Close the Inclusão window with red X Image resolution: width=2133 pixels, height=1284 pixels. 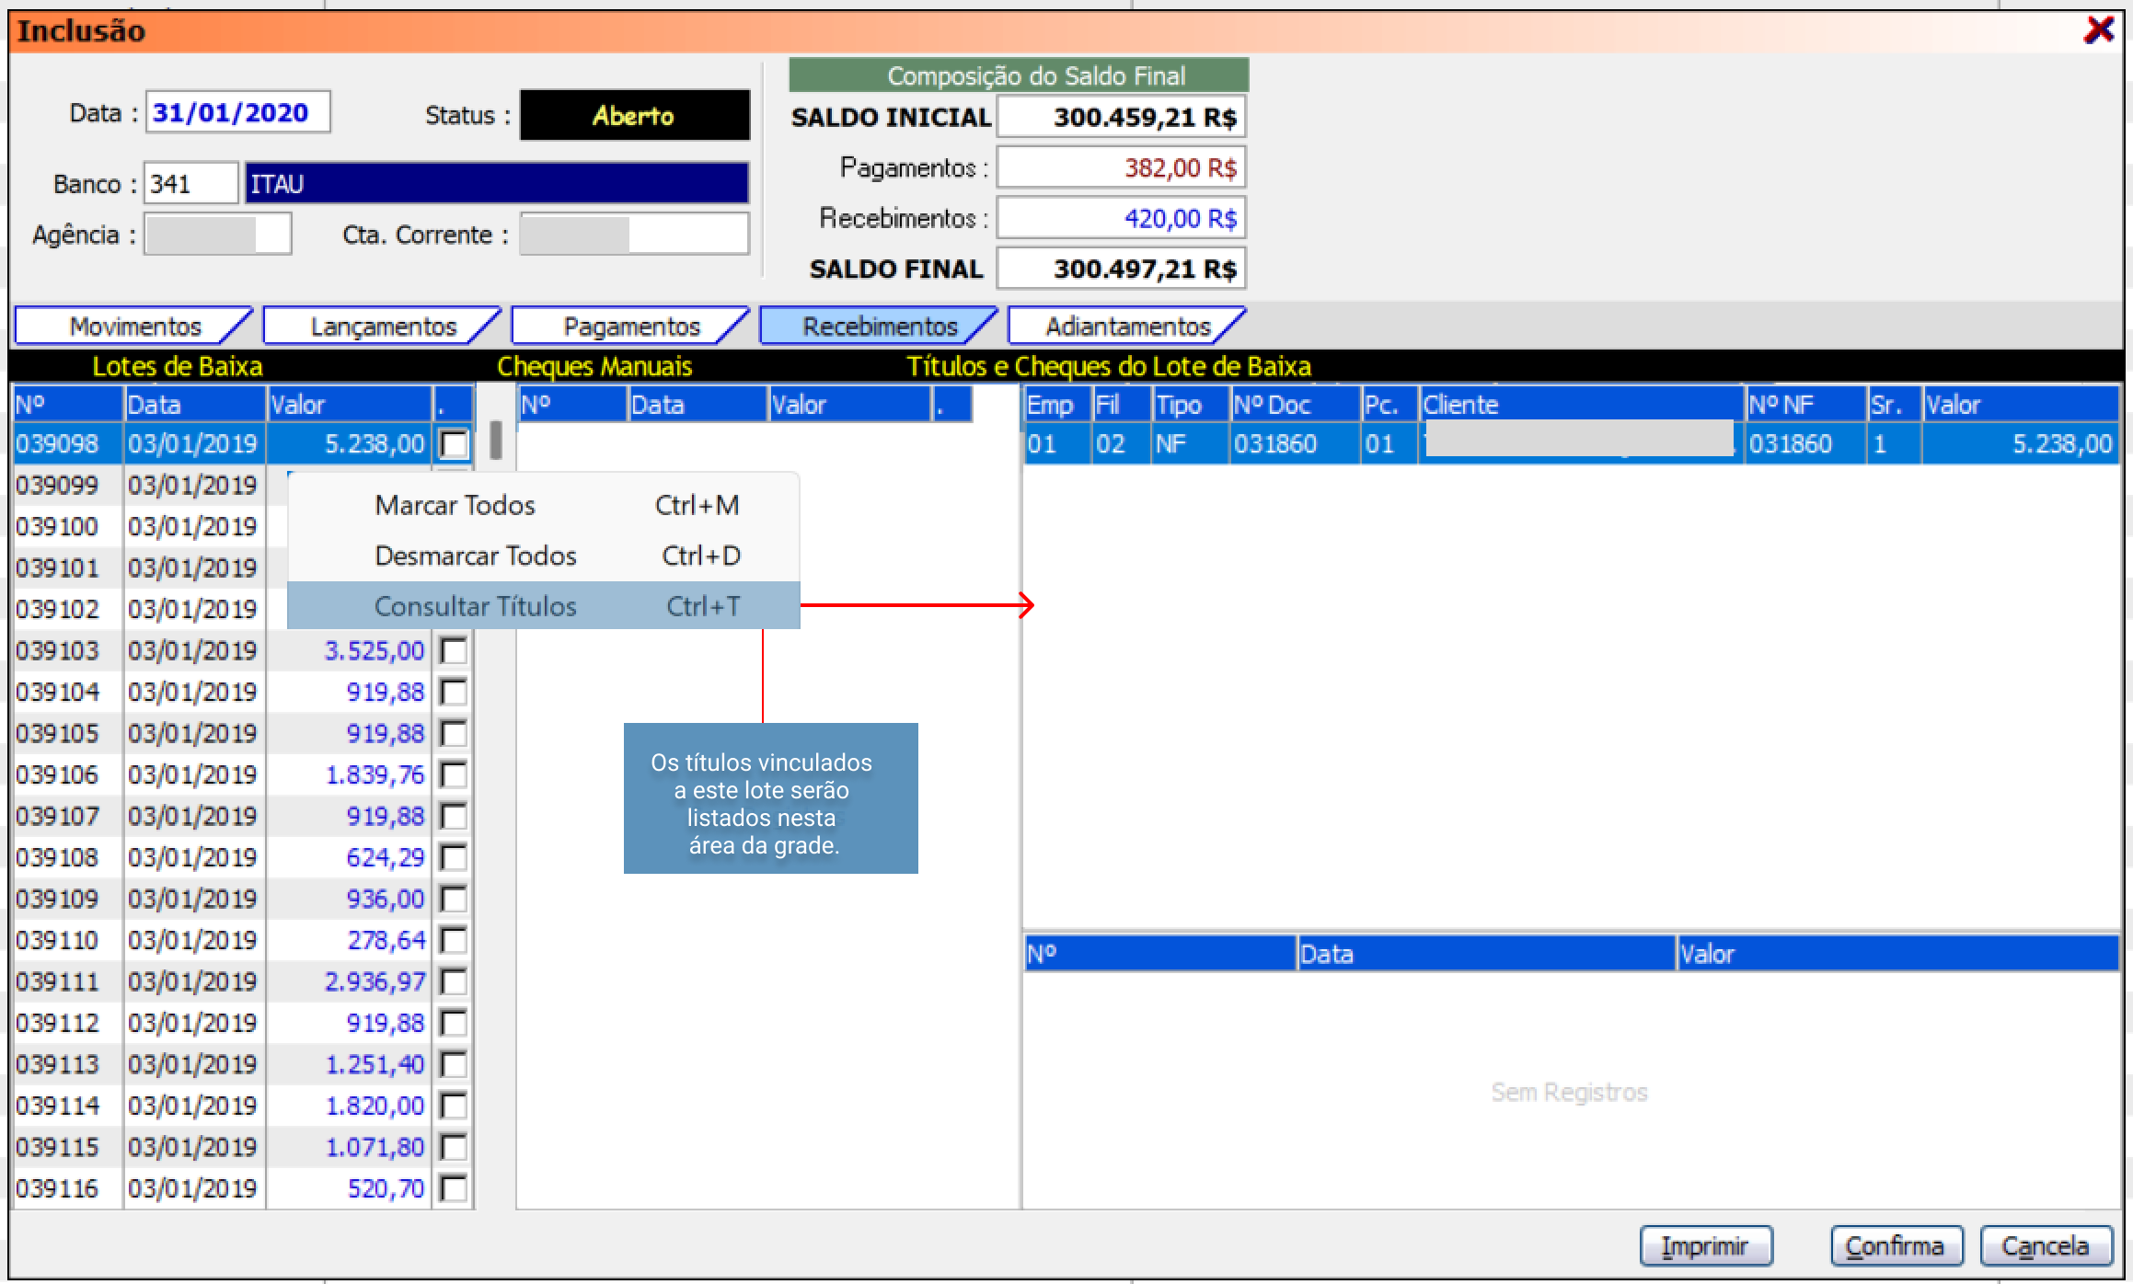[2099, 29]
